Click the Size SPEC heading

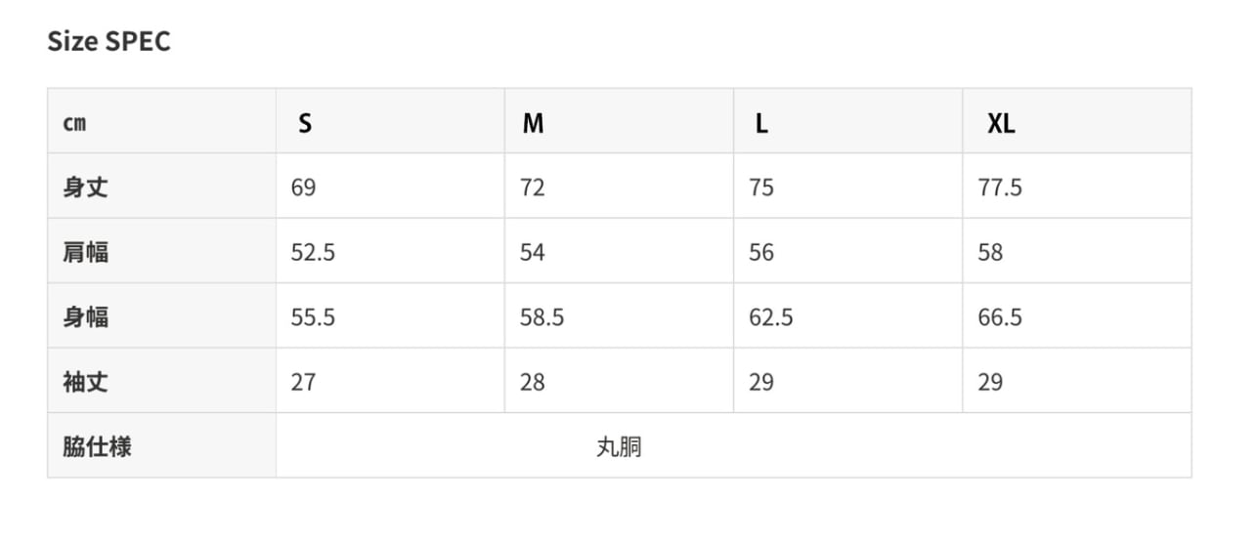coord(108,41)
